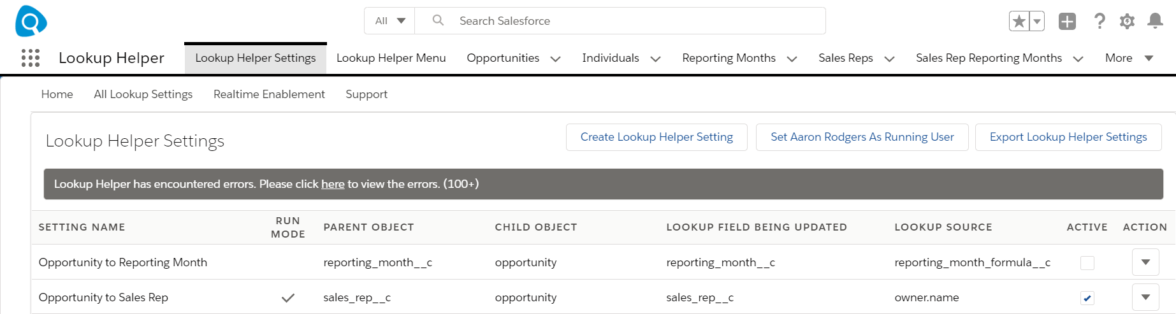Click the 'owner.name' lookup source cell
This screenshot has width=1176, height=314.
pos(927,297)
